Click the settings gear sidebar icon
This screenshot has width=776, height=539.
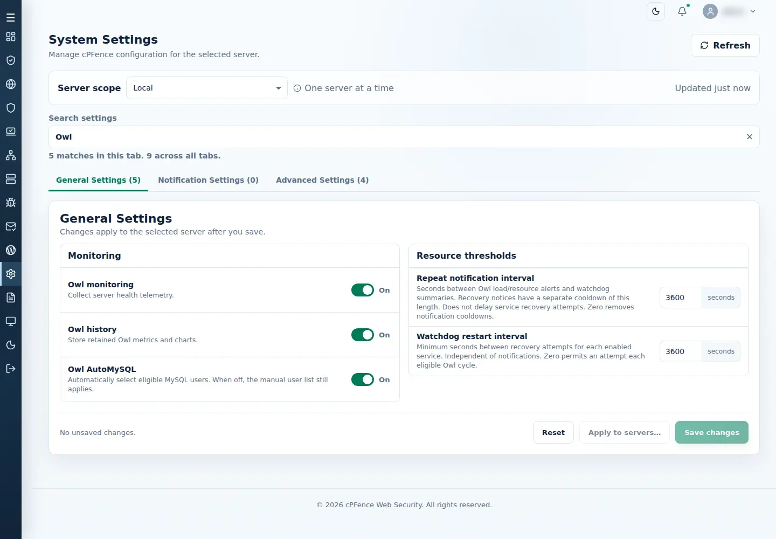(x=11, y=274)
